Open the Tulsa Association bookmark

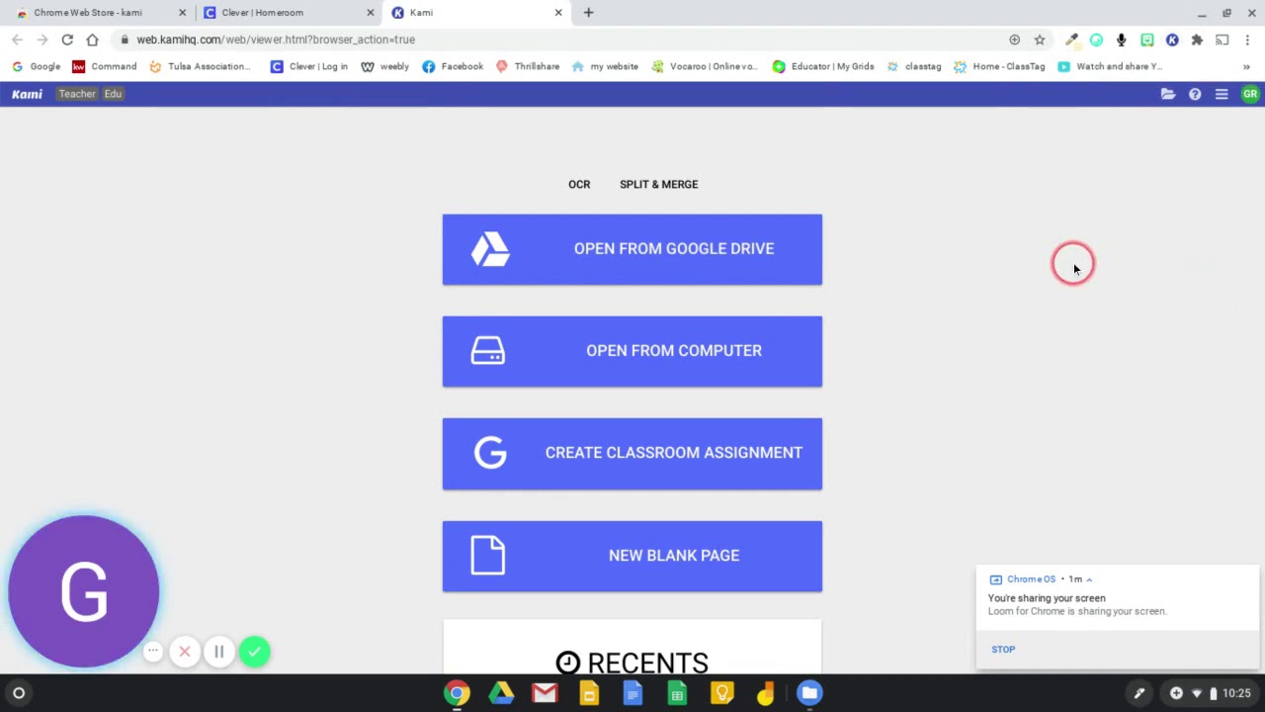tap(201, 66)
